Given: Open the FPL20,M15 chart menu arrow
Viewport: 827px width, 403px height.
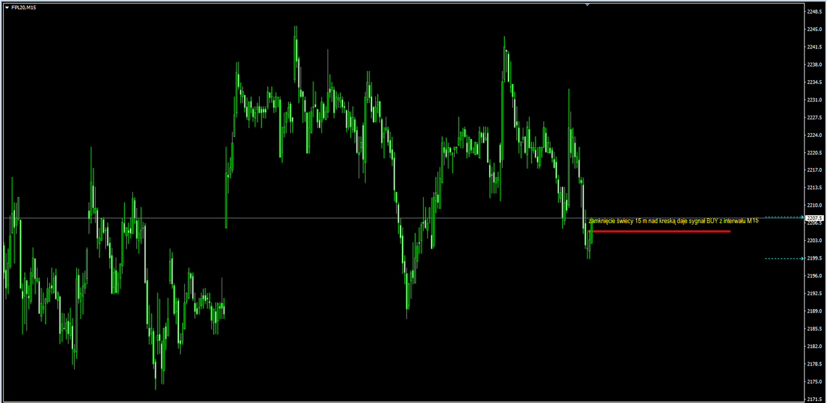Looking at the screenshot, I should point(6,7).
